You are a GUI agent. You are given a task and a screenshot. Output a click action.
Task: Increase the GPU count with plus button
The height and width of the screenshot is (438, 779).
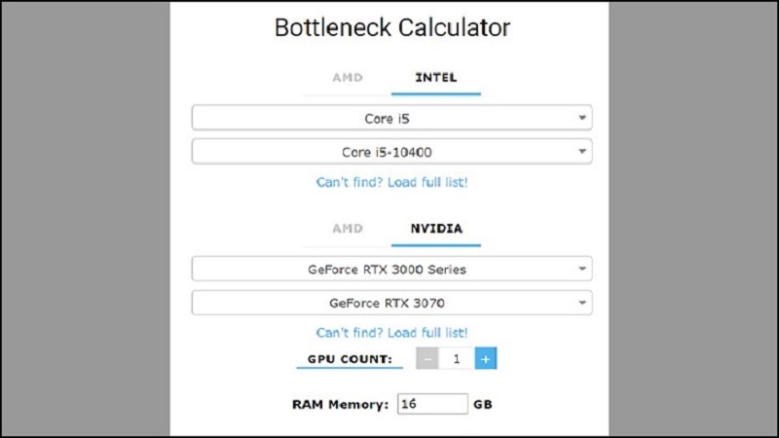click(486, 358)
